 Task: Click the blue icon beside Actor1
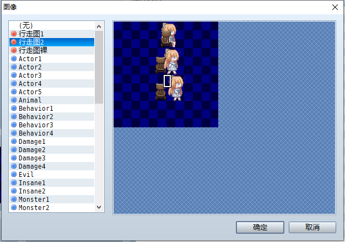pyautogui.click(x=14, y=58)
